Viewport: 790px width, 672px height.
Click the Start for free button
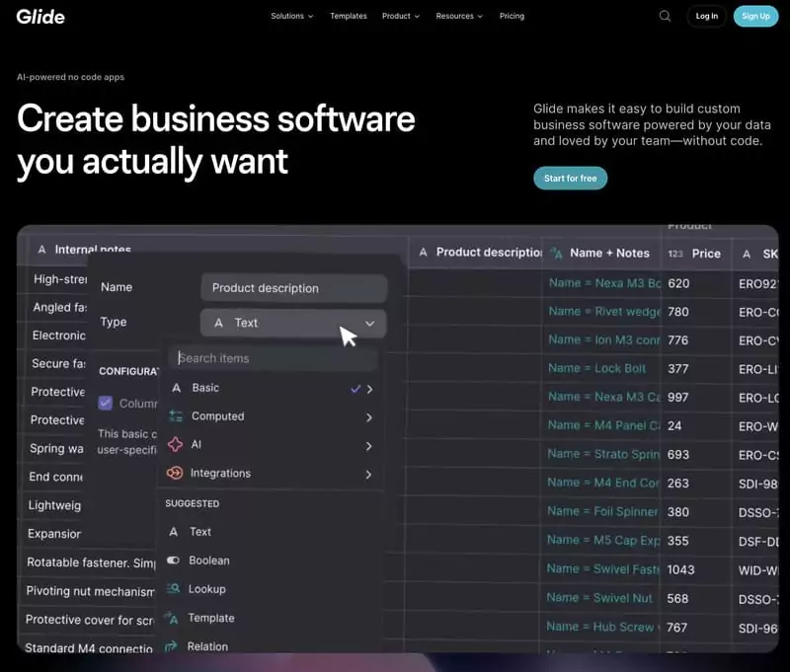(x=571, y=179)
